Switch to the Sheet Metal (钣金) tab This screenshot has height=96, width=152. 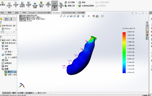point(17,13)
